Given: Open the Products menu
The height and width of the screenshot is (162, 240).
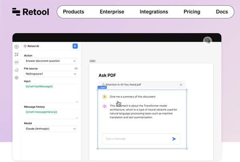Looking at the screenshot, I should click(74, 12).
